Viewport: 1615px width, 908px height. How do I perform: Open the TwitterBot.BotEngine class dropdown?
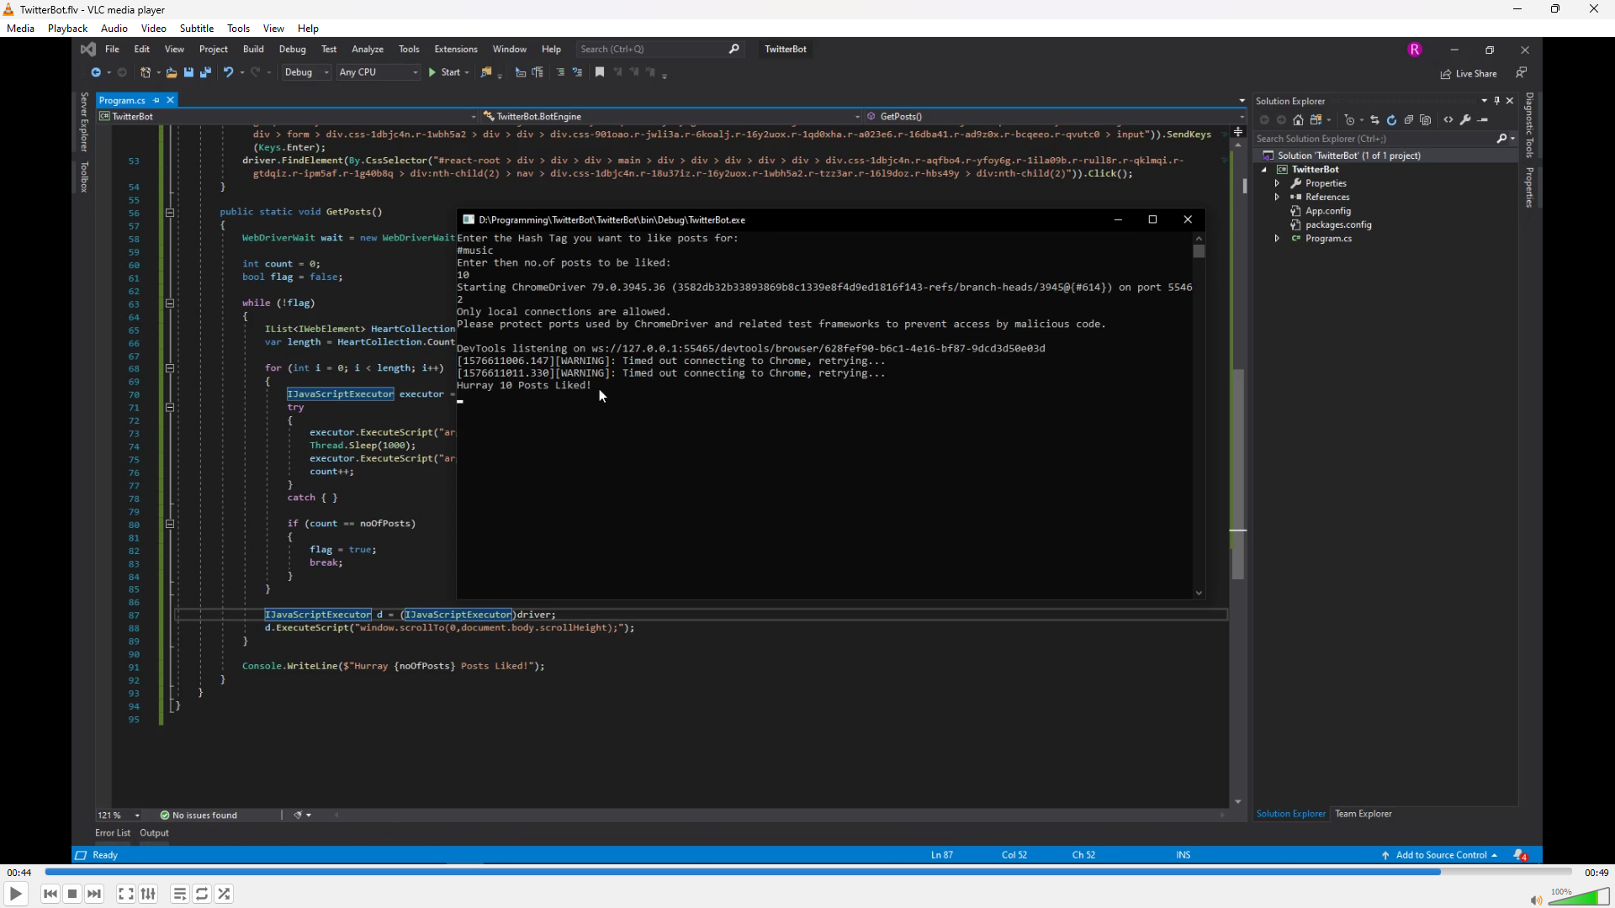coord(671,117)
